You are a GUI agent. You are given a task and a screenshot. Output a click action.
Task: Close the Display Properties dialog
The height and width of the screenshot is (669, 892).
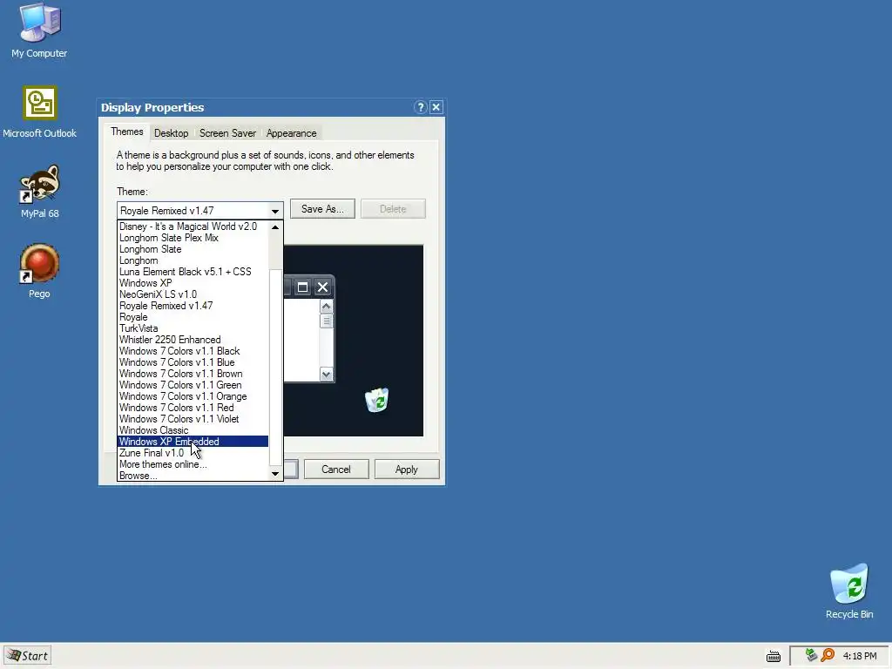click(436, 107)
